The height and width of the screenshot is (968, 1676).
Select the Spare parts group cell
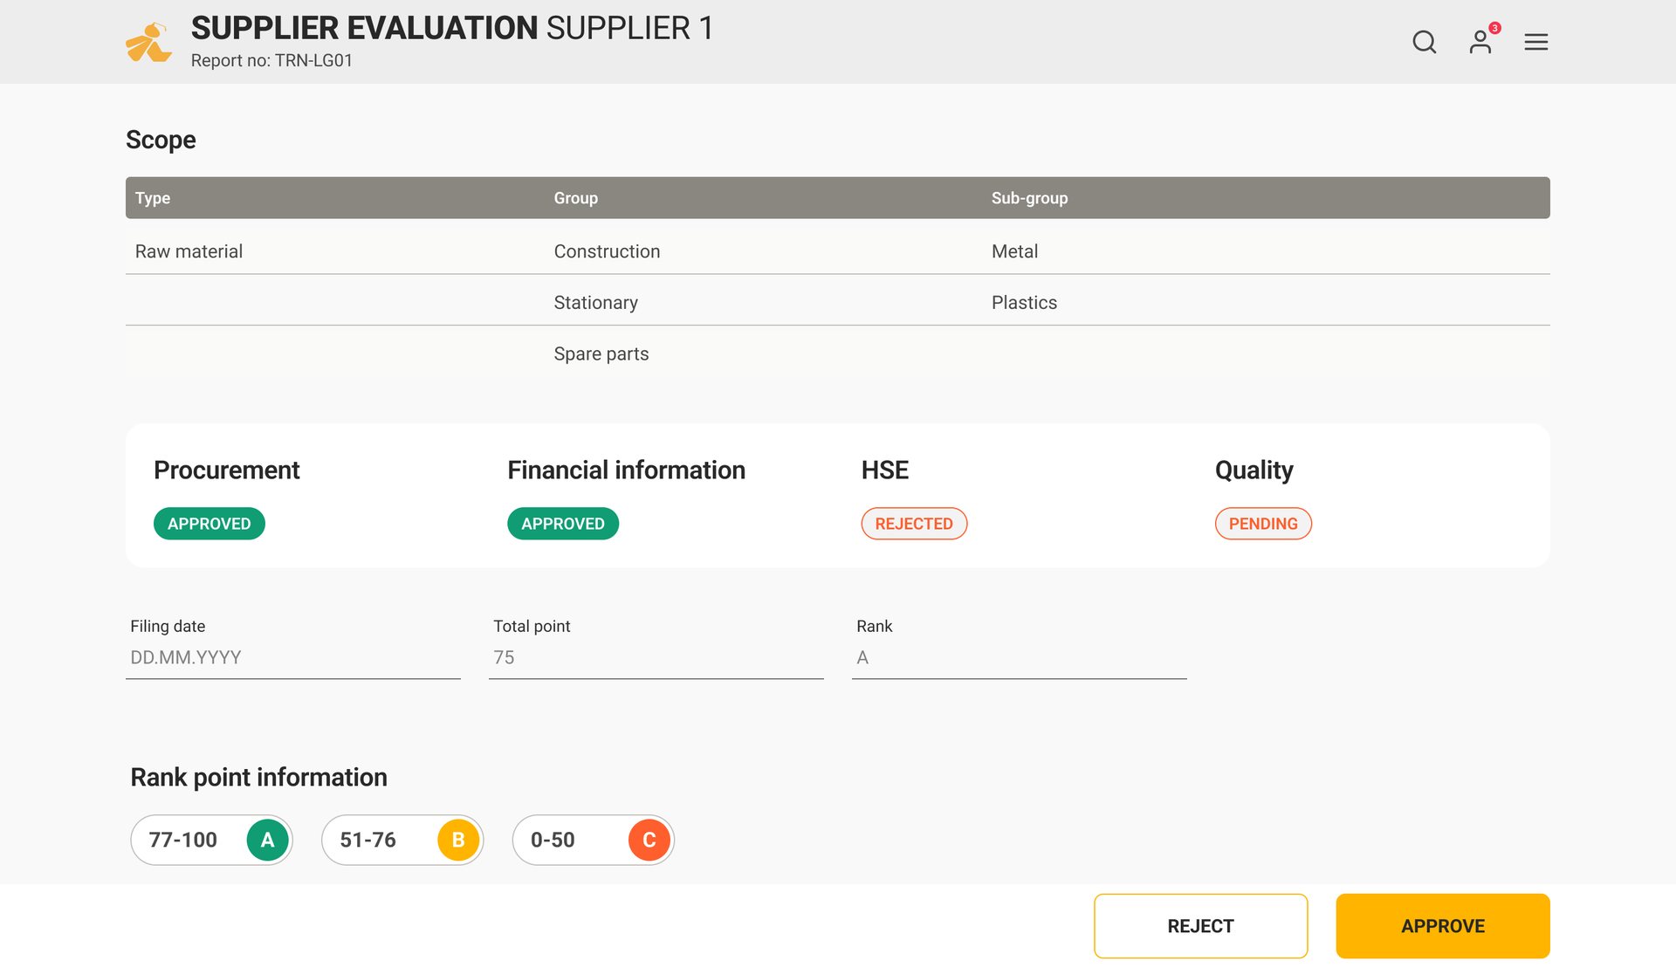pos(601,354)
